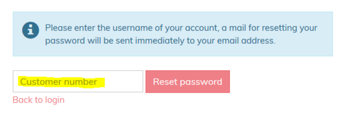Click the red Reset password button

coord(188,82)
